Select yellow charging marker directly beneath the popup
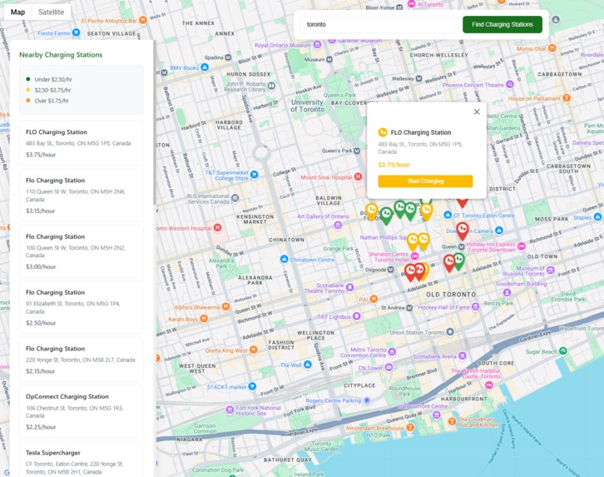The image size is (604, 477). (427, 211)
